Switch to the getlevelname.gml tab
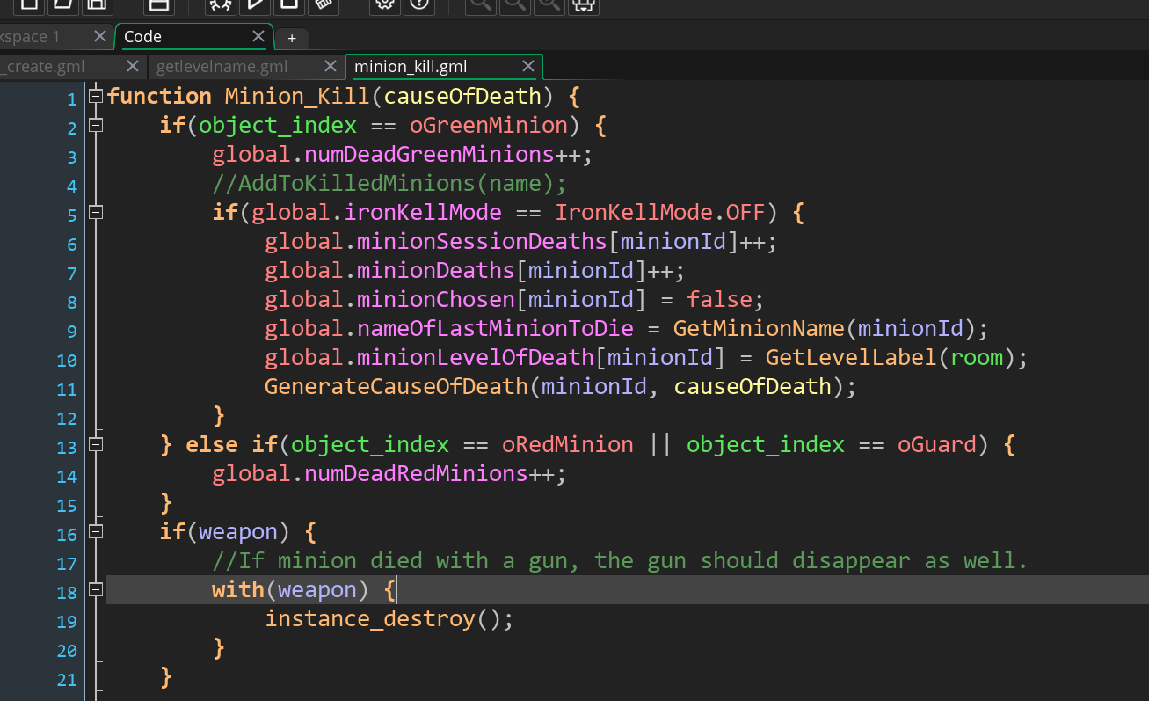 click(222, 67)
